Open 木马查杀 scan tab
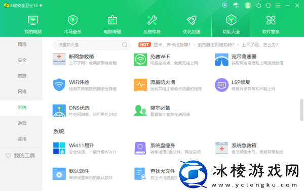 point(72,25)
